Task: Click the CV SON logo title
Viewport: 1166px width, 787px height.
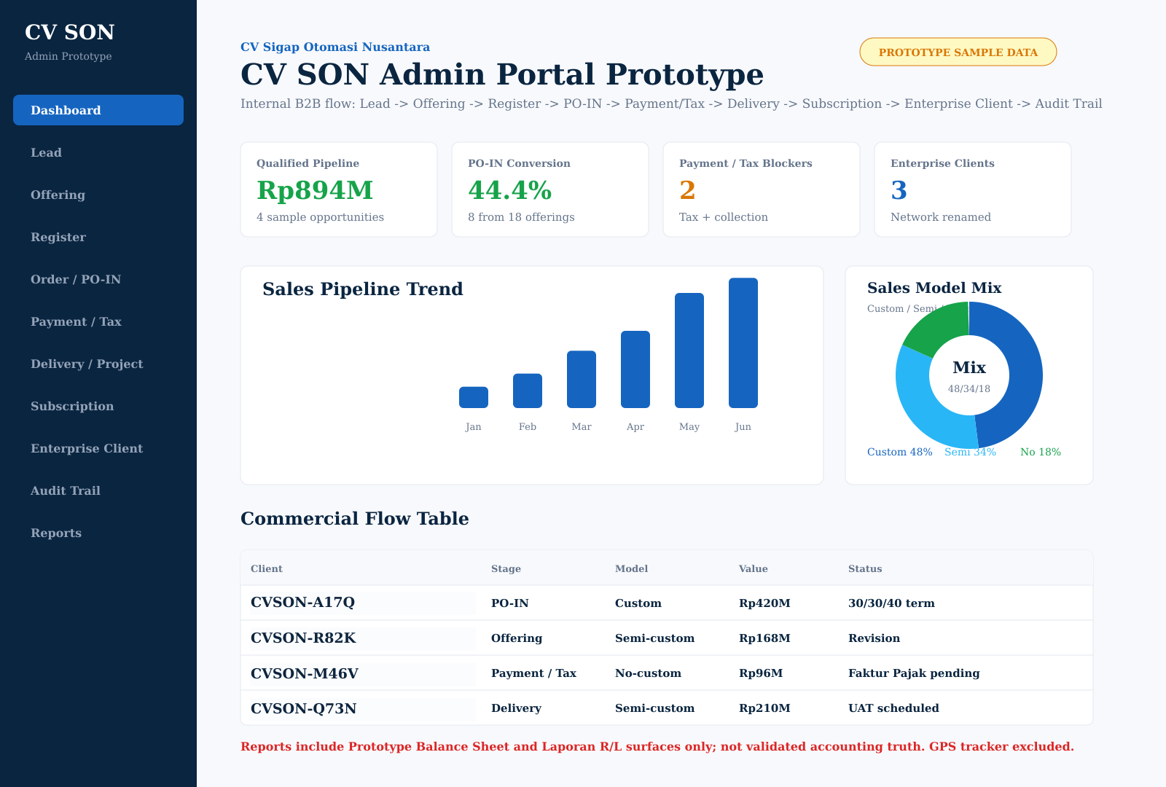Action: pos(69,32)
